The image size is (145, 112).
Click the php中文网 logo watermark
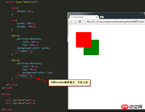tap(132, 107)
